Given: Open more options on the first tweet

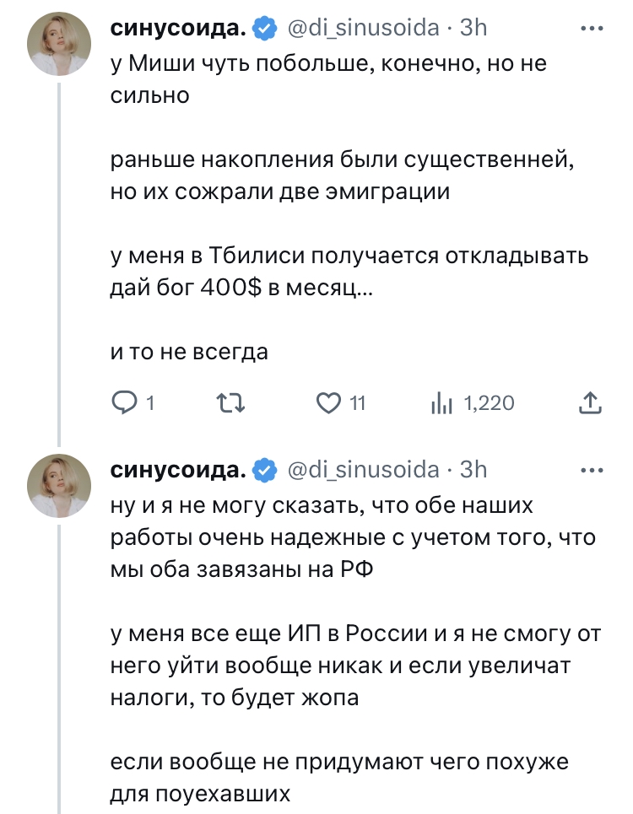Looking at the screenshot, I should pos(593,29).
